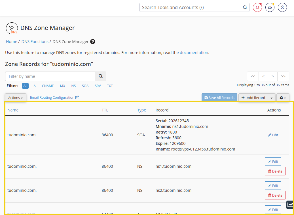Go to last page (>>)
The height and width of the screenshot is (215, 294).
pos(283,76)
